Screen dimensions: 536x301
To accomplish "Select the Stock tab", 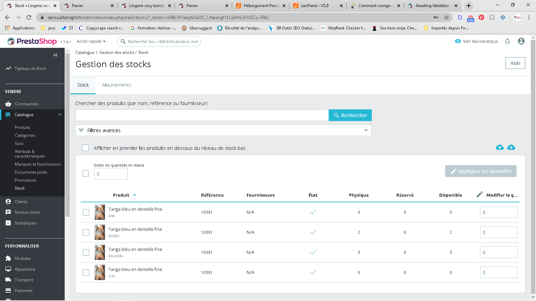I will pyautogui.click(x=83, y=85).
